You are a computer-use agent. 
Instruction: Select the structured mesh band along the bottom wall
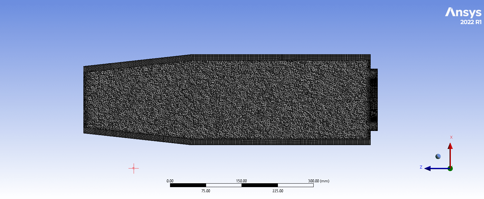(280, 142)
